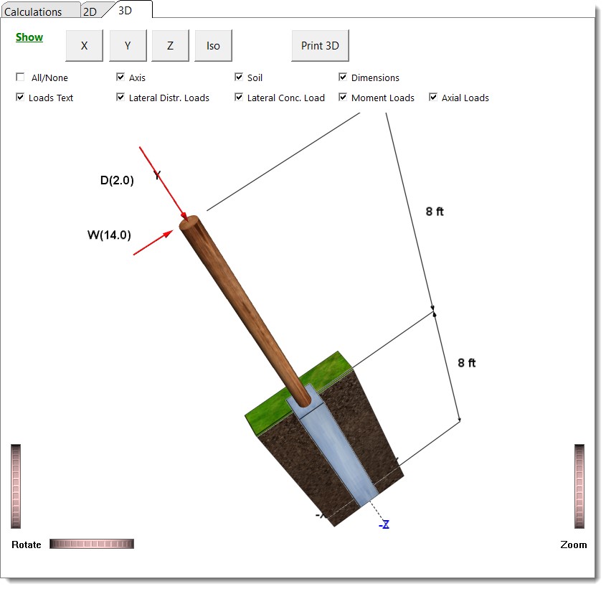Turn off Dimensions display

click(x=343, y=77)
